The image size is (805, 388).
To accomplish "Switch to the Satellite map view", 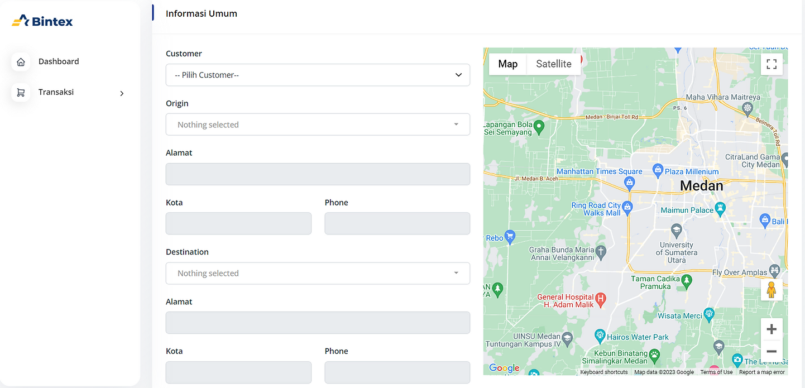I will [553, 64].
